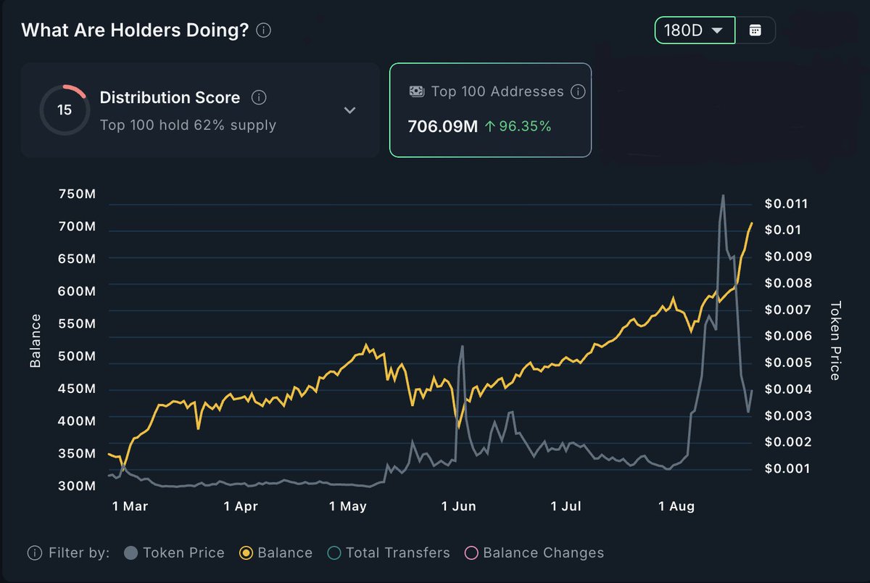Click the $0.005 token price axis label
The image size is (870, 583).
tap(787, 363)
